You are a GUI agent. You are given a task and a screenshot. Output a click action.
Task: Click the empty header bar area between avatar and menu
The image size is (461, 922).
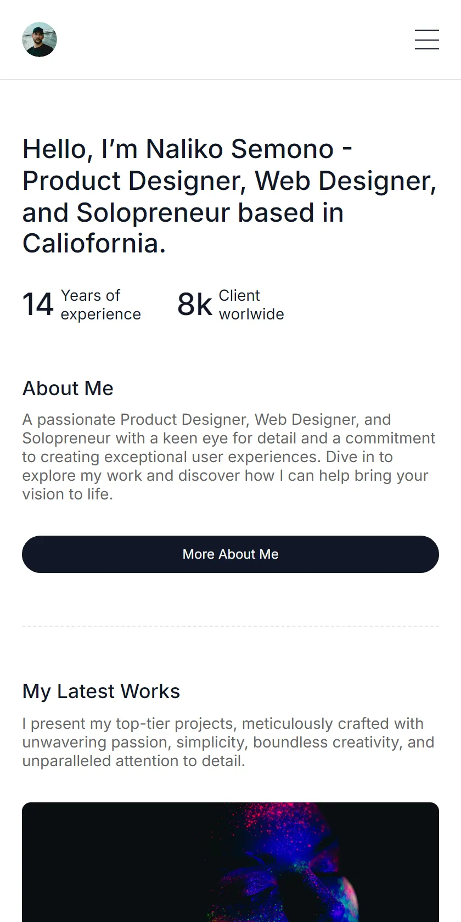pos(236,40)
